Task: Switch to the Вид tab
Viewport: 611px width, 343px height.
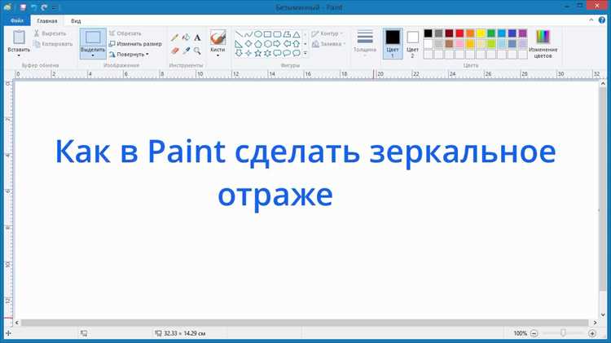Action: (76, 20)
